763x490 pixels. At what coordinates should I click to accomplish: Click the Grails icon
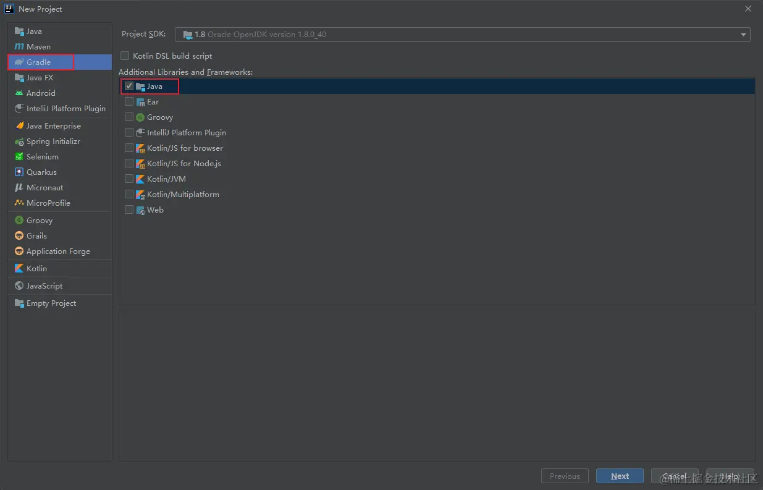[x=19, y=236]
